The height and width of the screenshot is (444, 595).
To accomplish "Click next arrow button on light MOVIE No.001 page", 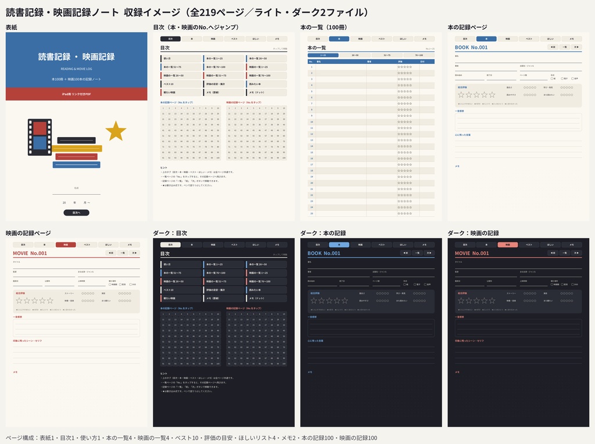I will [135, 253].
